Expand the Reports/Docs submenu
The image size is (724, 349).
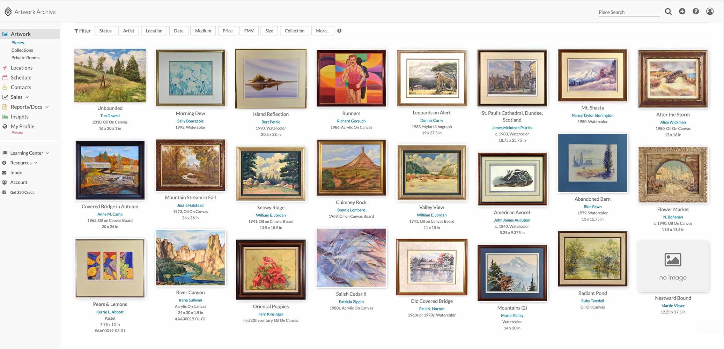click(x=47, y=107)
